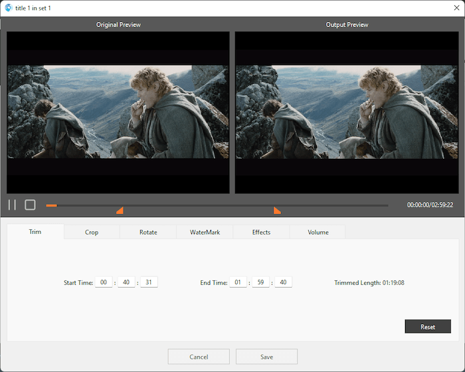The height and width of the screenshot is (372, 465).
Task: Click the Start Time hours field
Action: pos(104,282)
